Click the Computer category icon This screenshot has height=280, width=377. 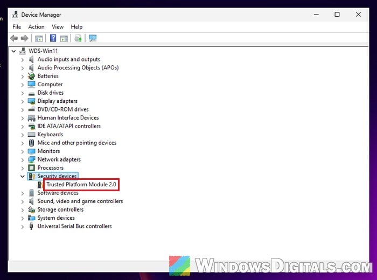(31, 85)
